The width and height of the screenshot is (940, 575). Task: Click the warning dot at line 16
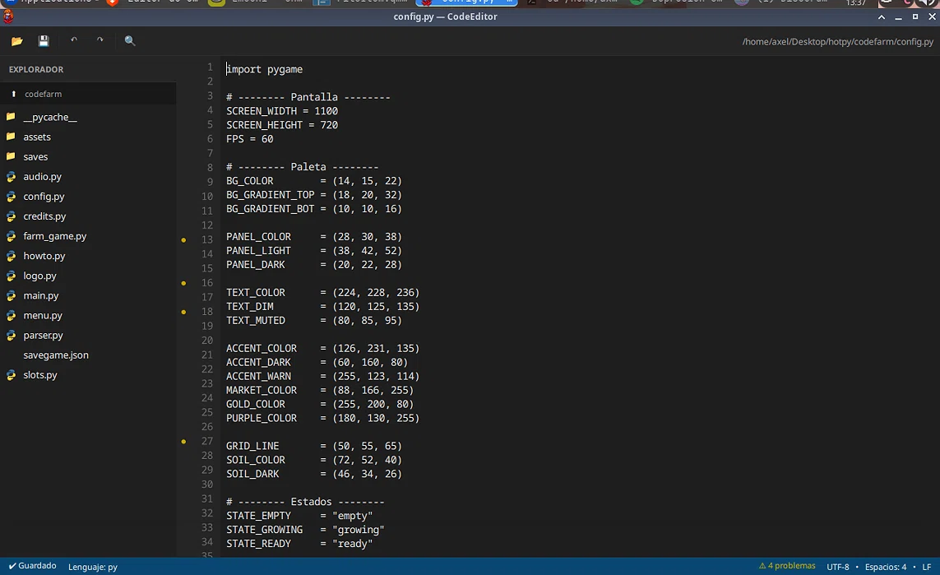pos(183,283)
